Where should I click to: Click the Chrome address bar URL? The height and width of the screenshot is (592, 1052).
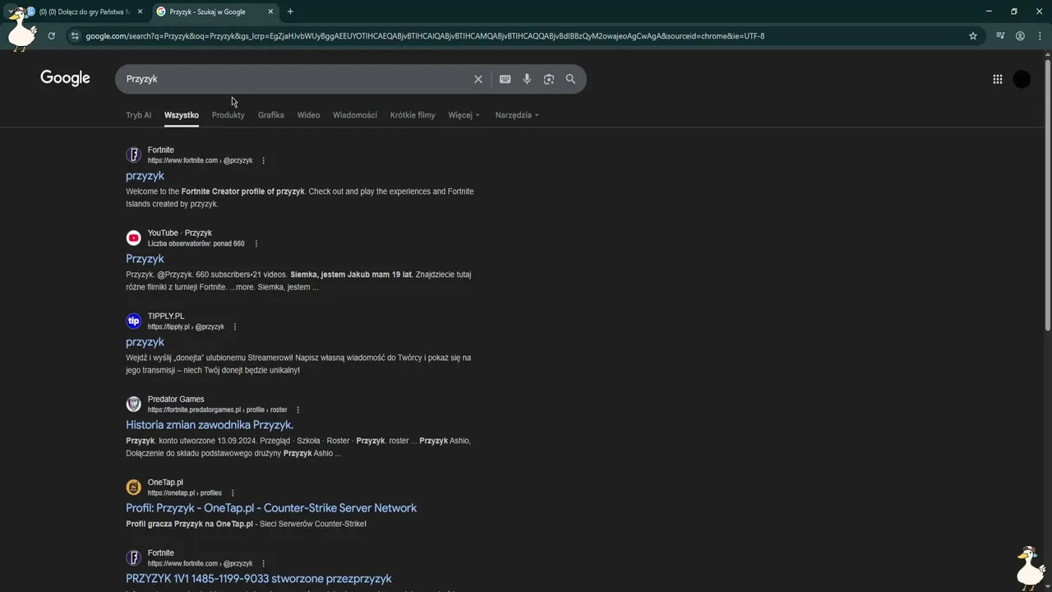425,36
